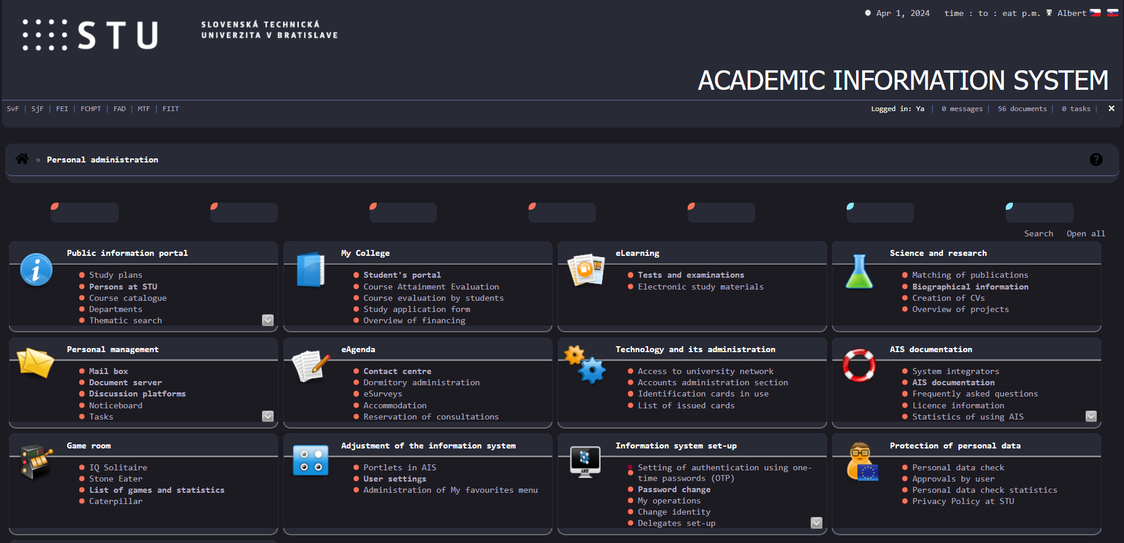Screen dimensions: 1124x543
Task: Launch IQ Solitaire in Game room
Action: [x=118, y=467]
